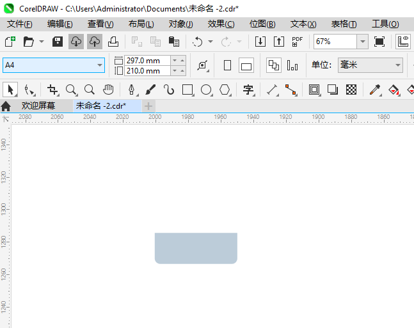Click the cloud upload icon

[95, 42]
